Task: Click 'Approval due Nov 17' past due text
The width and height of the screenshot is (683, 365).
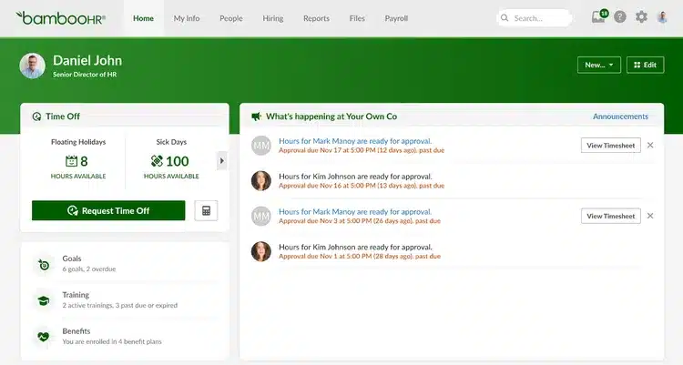Action: 362,150
